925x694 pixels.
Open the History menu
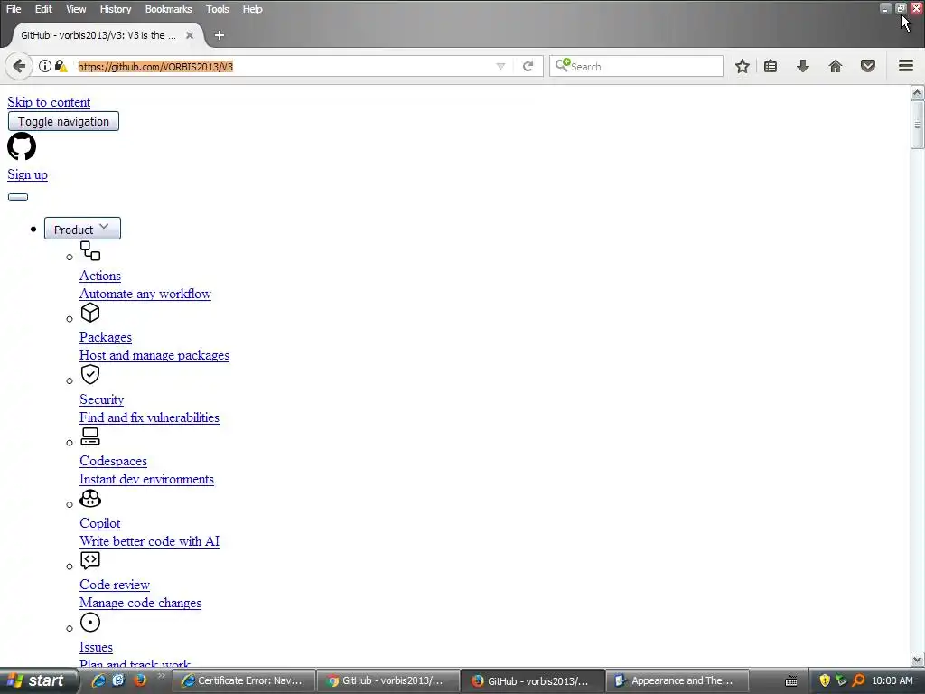coord(116,9)
